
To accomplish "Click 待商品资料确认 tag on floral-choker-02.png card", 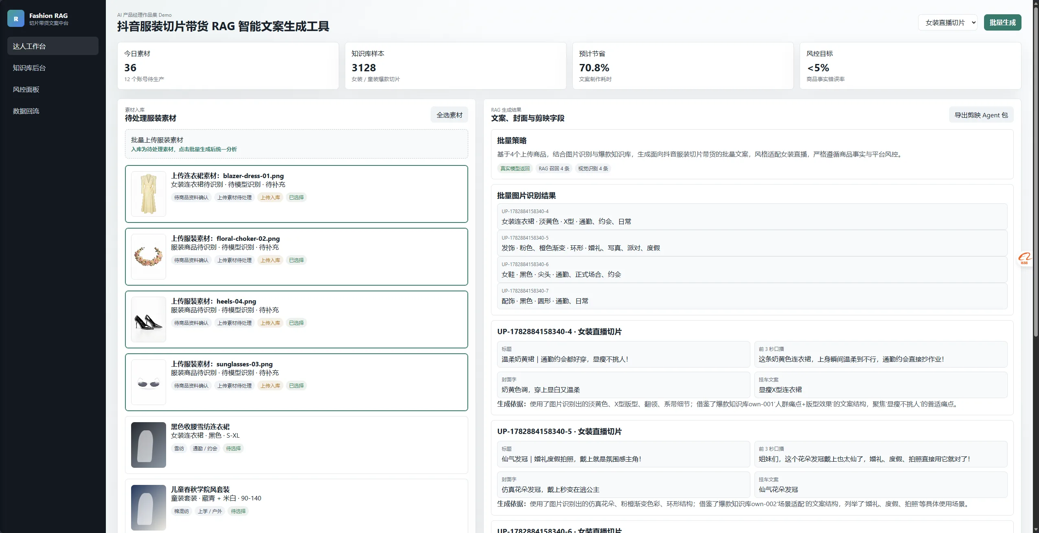I will [x=191, y=260].
